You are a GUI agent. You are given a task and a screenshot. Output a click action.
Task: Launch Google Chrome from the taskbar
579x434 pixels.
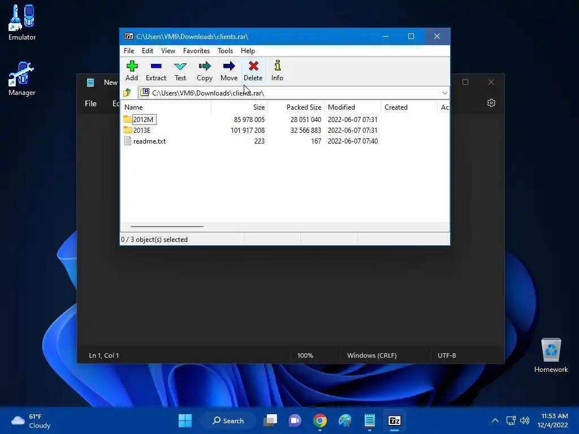point(320,420)
